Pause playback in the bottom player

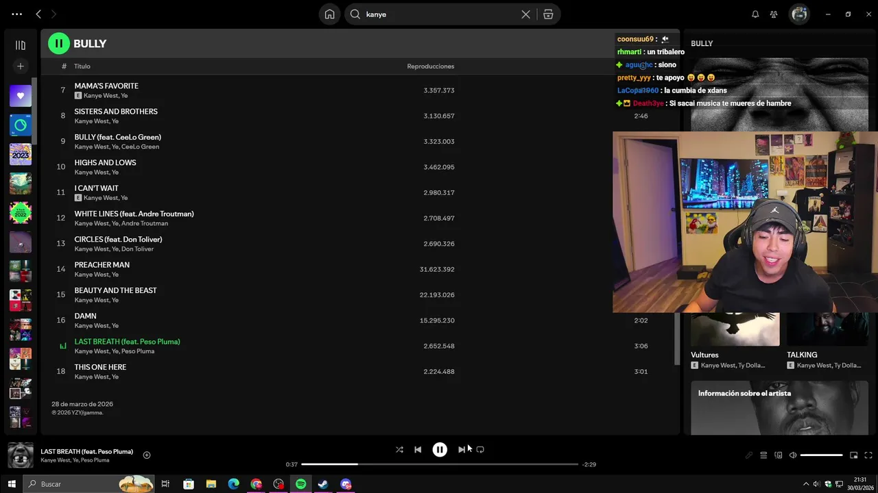[440, 449]
